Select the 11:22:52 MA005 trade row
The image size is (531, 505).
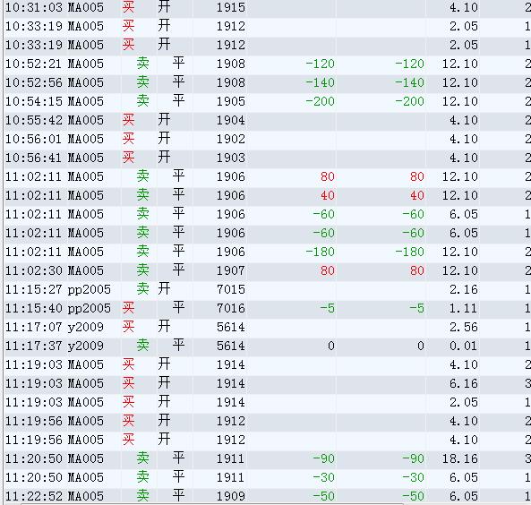268,496
